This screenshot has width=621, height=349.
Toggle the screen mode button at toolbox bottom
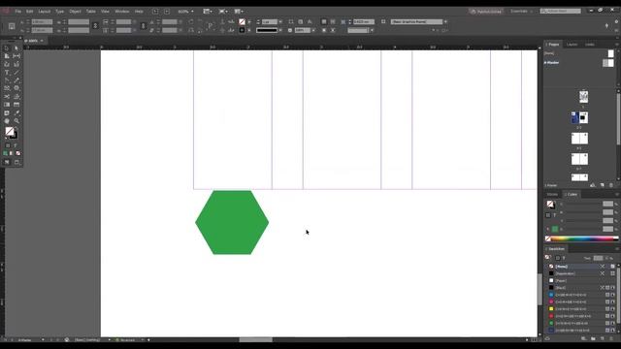16,162
